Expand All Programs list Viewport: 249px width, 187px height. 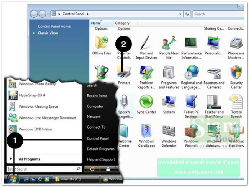click(29, 159)
